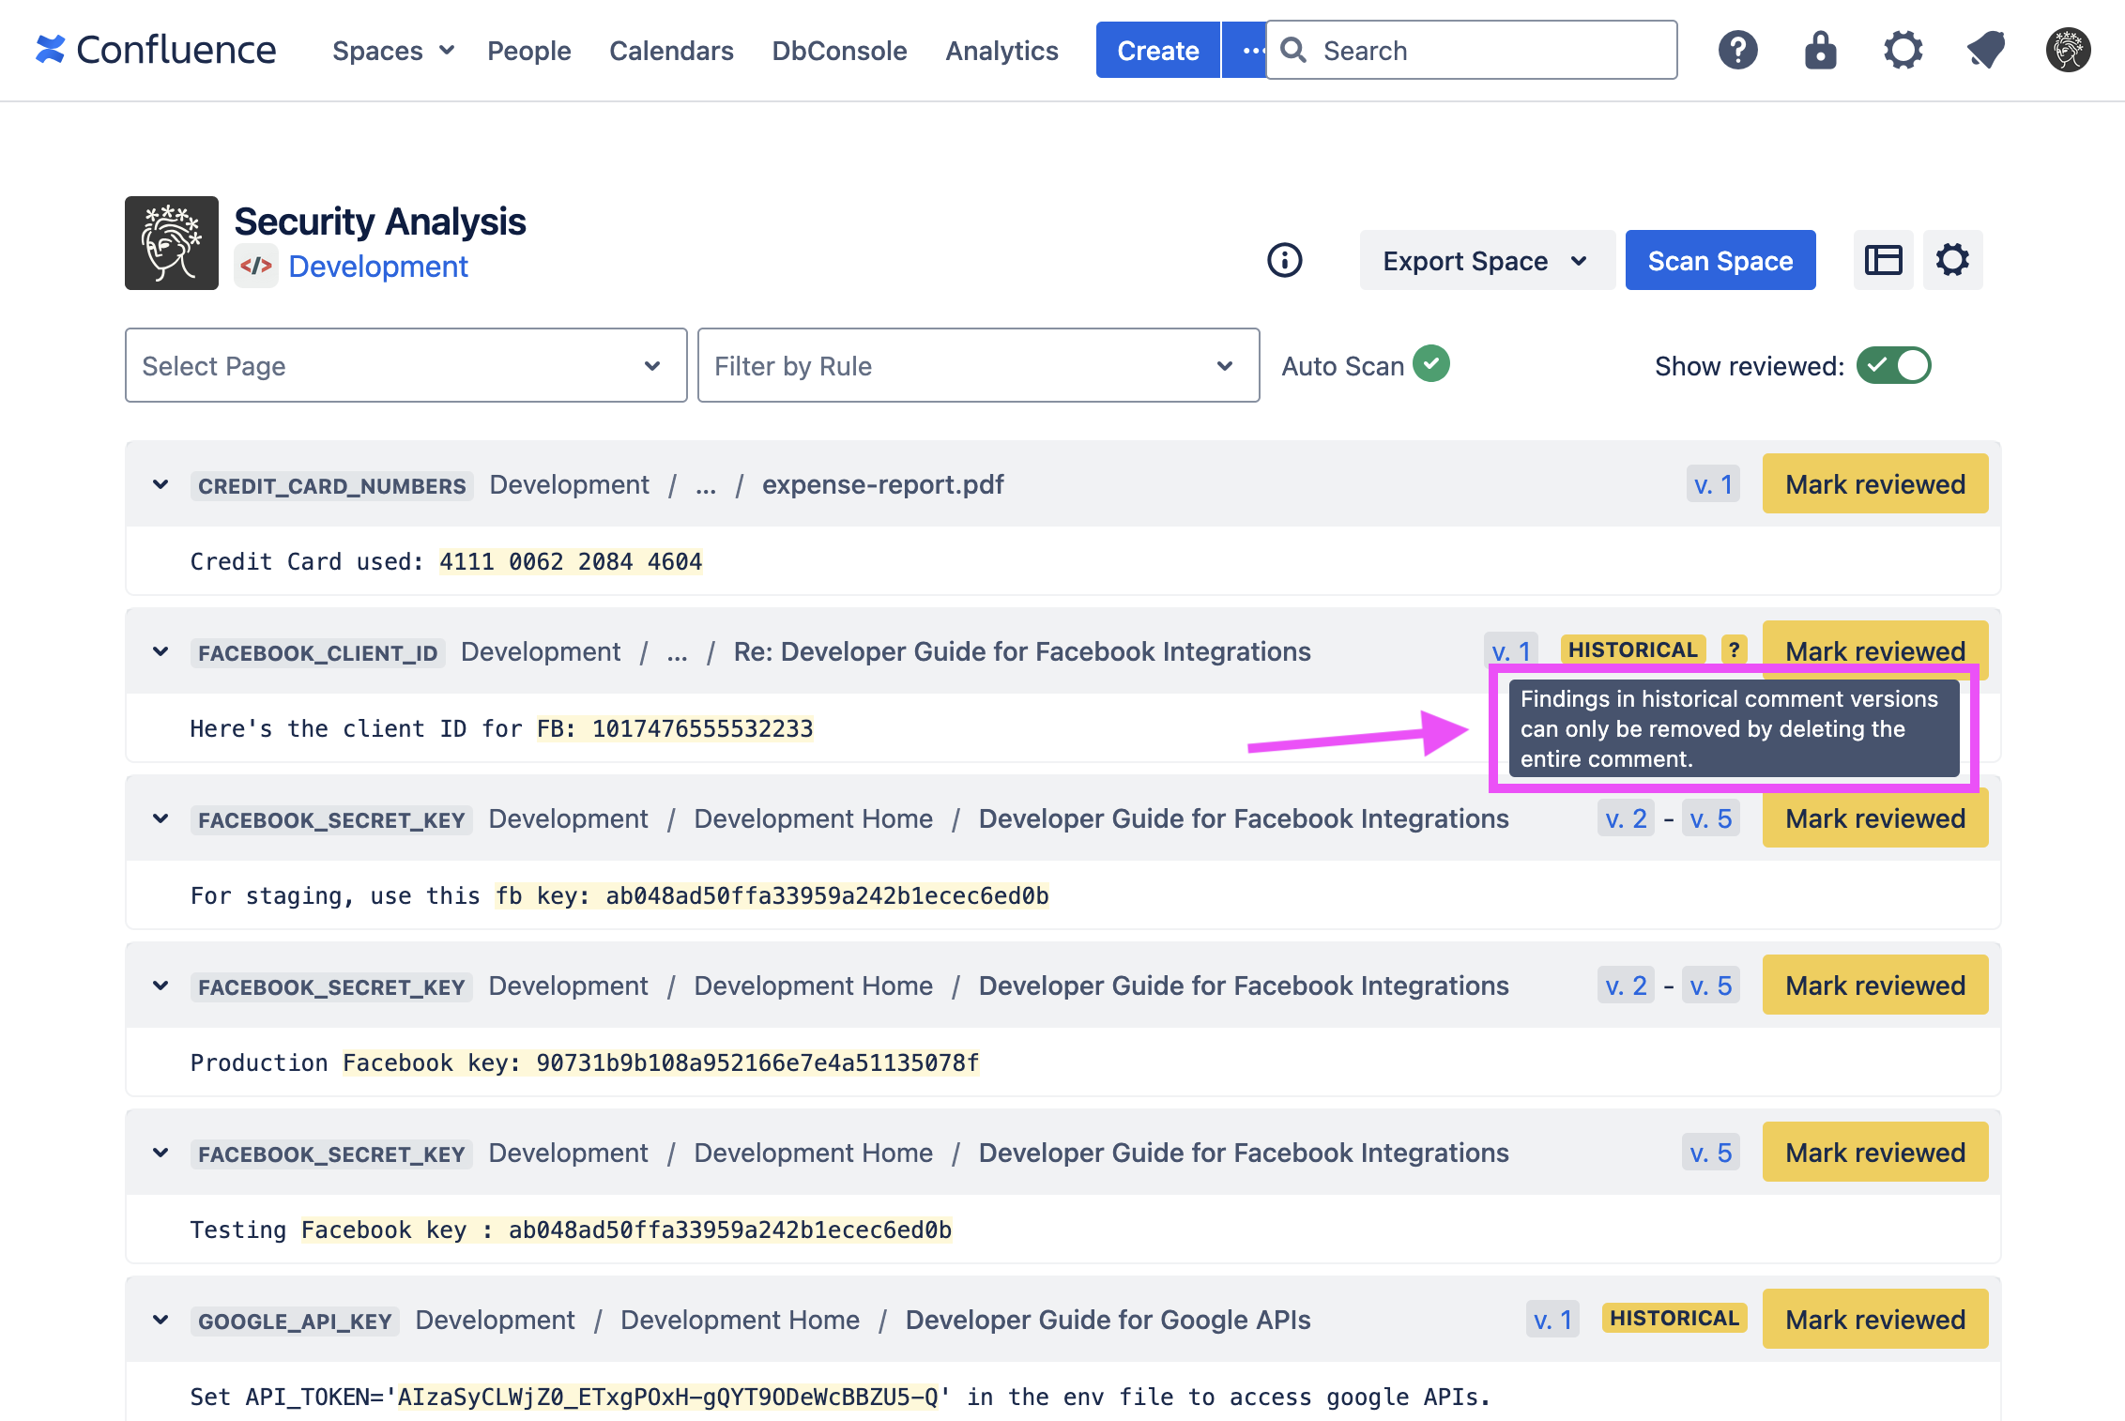This screenshot has width=2125, height=1421.
Task: Open the Select Page dropdown
Action: [405, 365]
